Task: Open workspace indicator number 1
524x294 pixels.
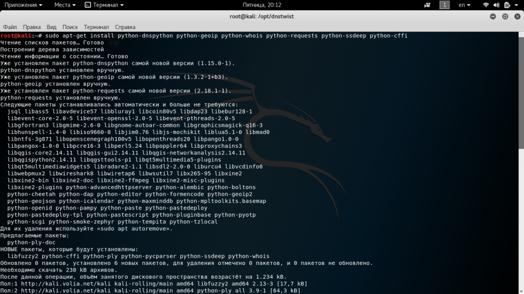Action: coord(445,5)
